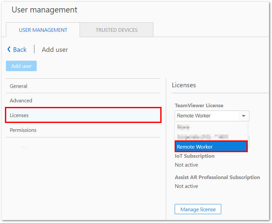Click the light blue Add user button
272x223 pixels.
click(x=21, y=66)
